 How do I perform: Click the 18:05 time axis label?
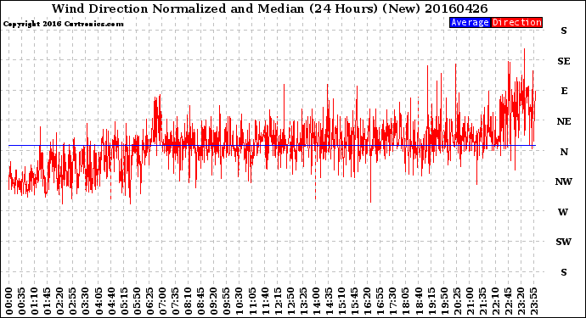click(x=405, y=301)
